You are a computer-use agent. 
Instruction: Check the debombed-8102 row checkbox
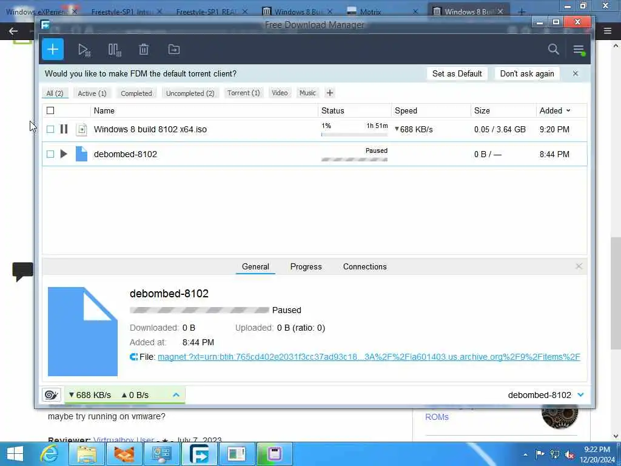tap(50, 154)
